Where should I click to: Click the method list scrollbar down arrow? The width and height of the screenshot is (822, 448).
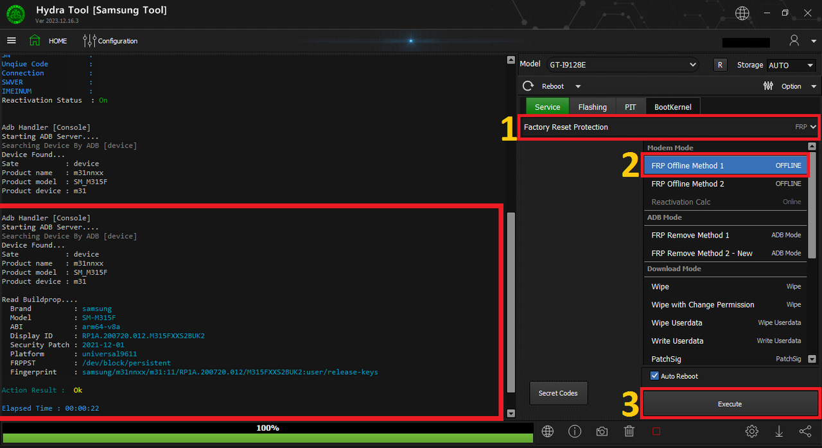pos(812,359)
